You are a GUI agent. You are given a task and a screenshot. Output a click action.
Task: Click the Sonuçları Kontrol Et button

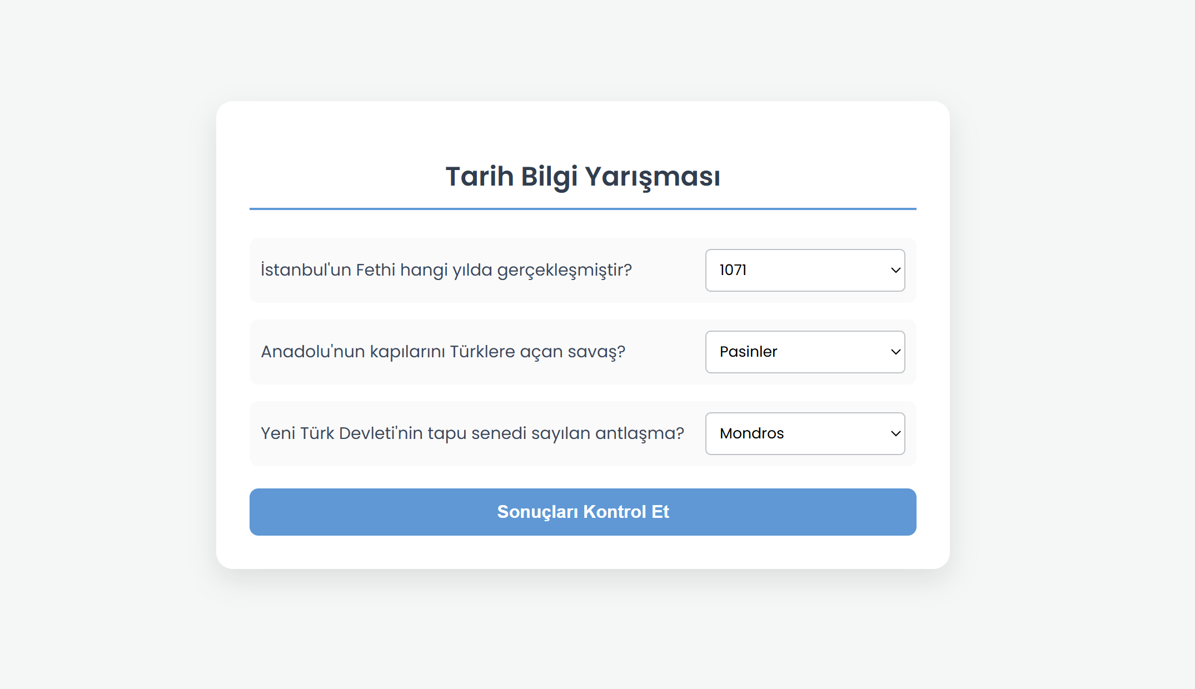click(582, 512)
